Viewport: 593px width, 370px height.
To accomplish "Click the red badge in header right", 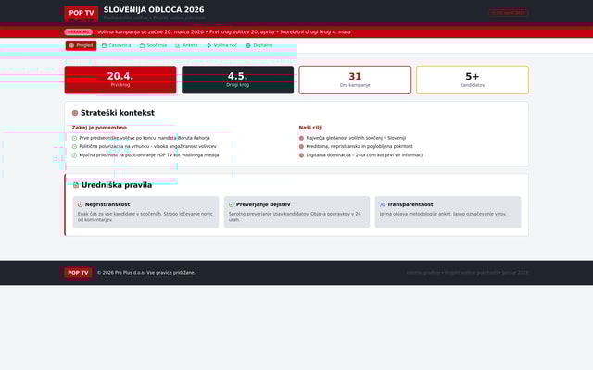I will pyautogui.click(x=508, y=13).
